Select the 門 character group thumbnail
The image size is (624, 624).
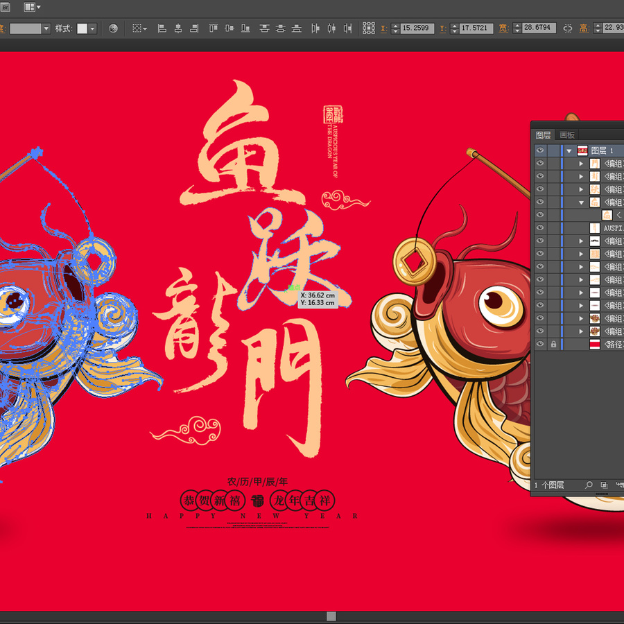(x=595, y=164)
